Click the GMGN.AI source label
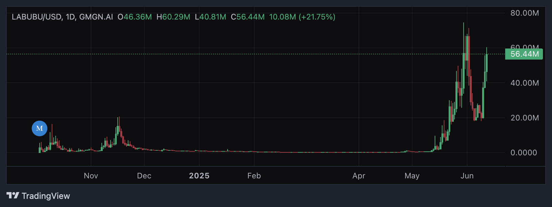 96,17
